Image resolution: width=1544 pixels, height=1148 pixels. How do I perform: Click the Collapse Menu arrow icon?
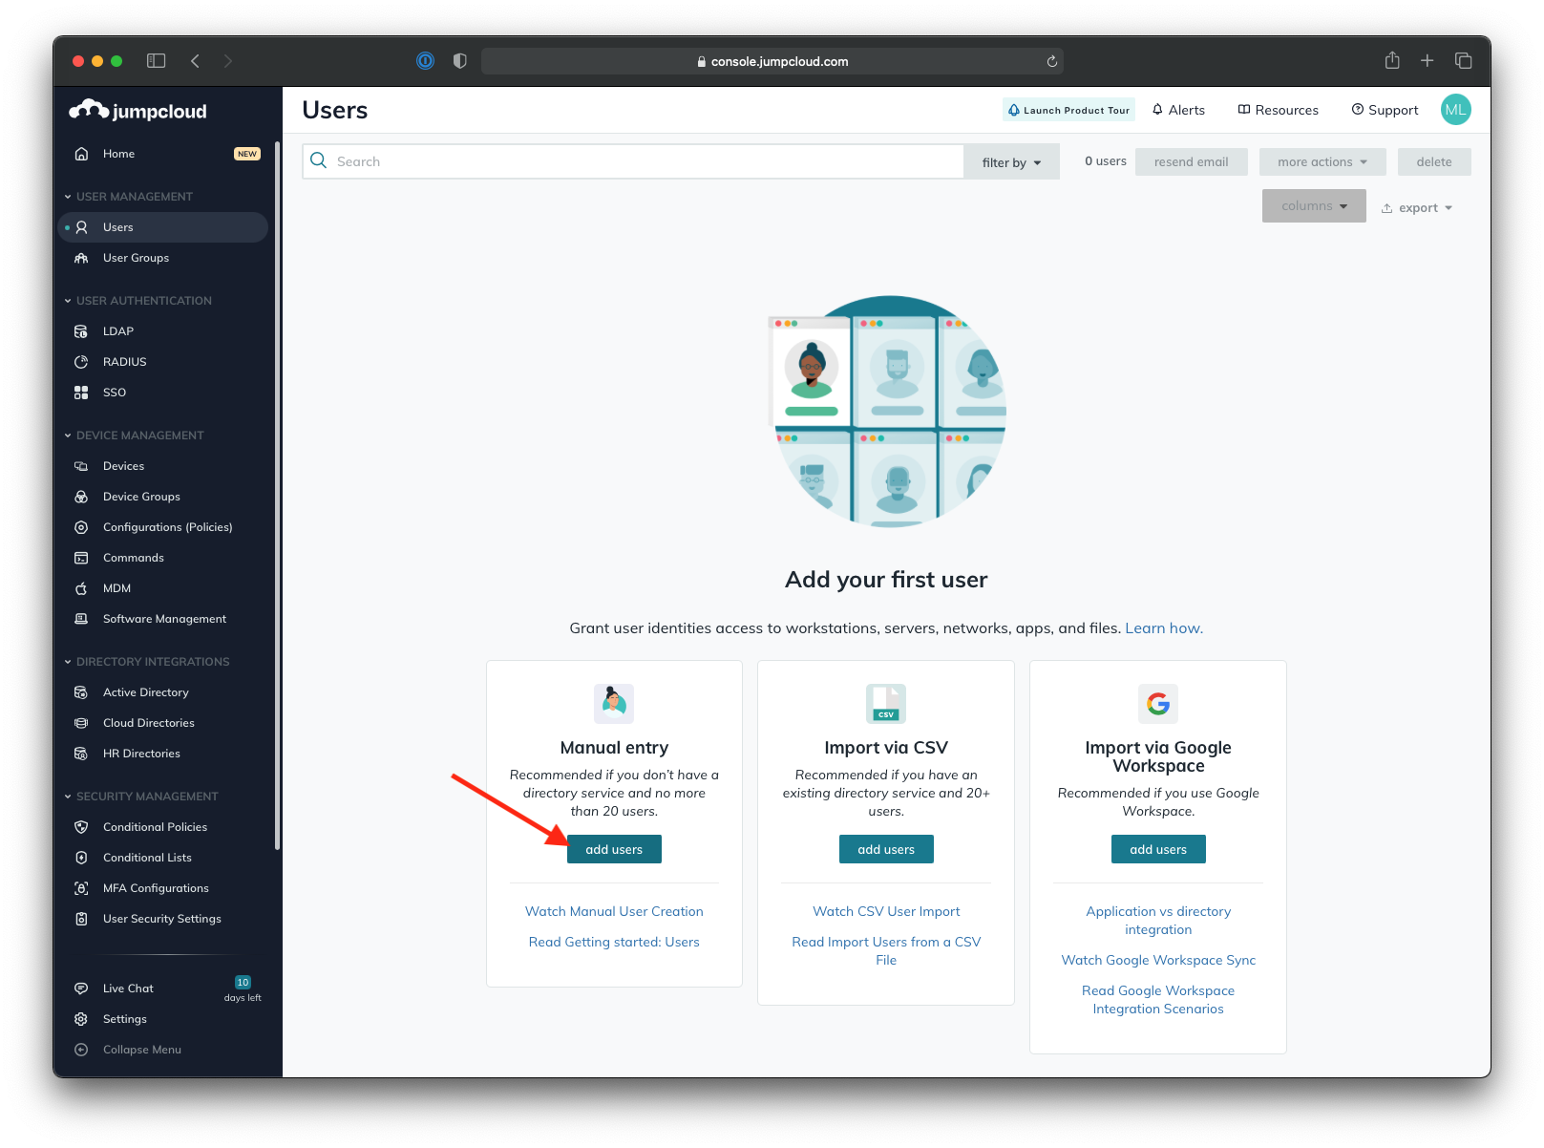click(x=81, y=1050)
